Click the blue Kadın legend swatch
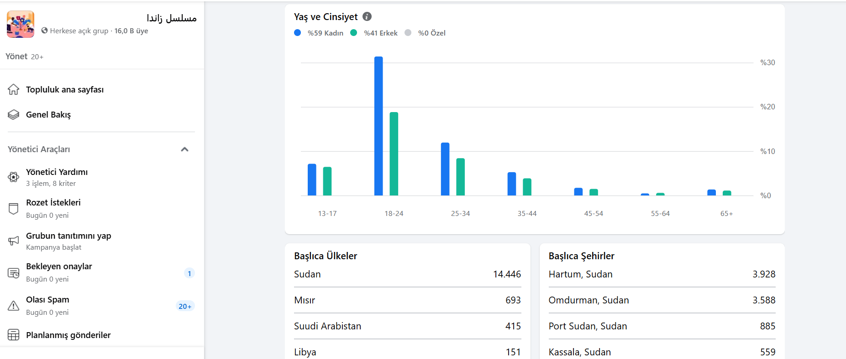The width and height of the screenshot is (846, 359). (x=298, y=33)
